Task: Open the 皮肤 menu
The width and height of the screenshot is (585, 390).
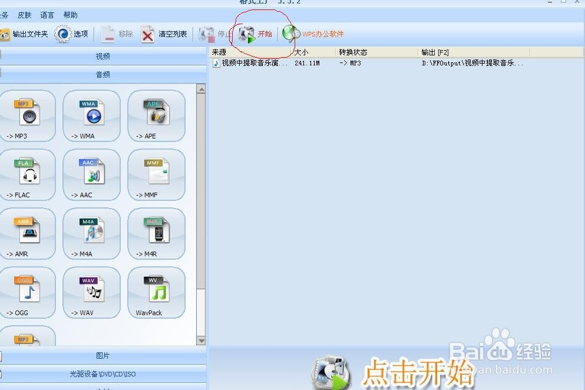Action: point(24,15)
